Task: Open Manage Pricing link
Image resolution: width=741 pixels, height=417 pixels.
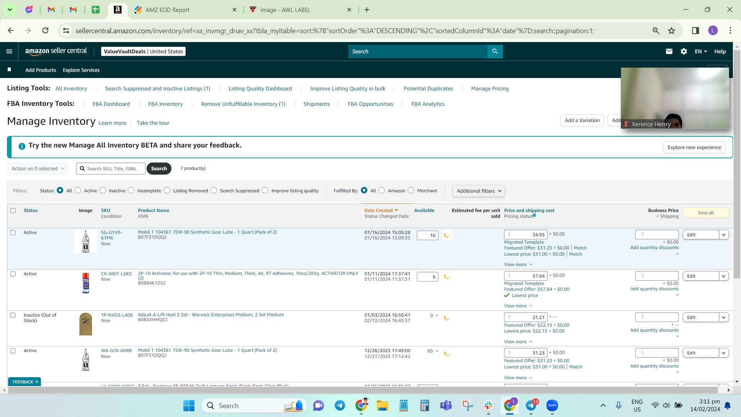Action: point(490,88)
